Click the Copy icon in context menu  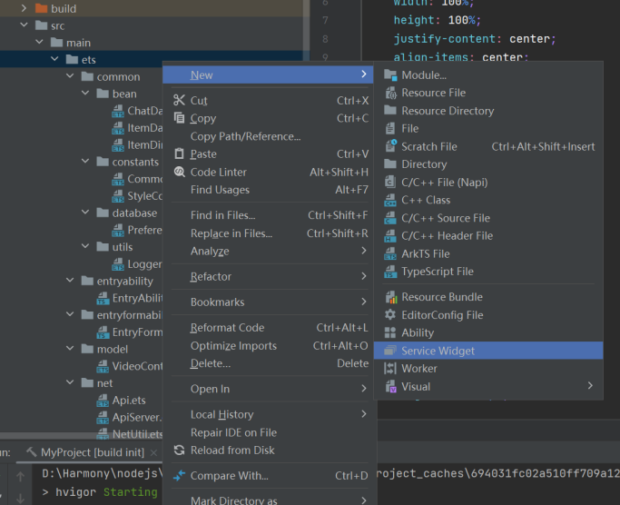(179, 117)
